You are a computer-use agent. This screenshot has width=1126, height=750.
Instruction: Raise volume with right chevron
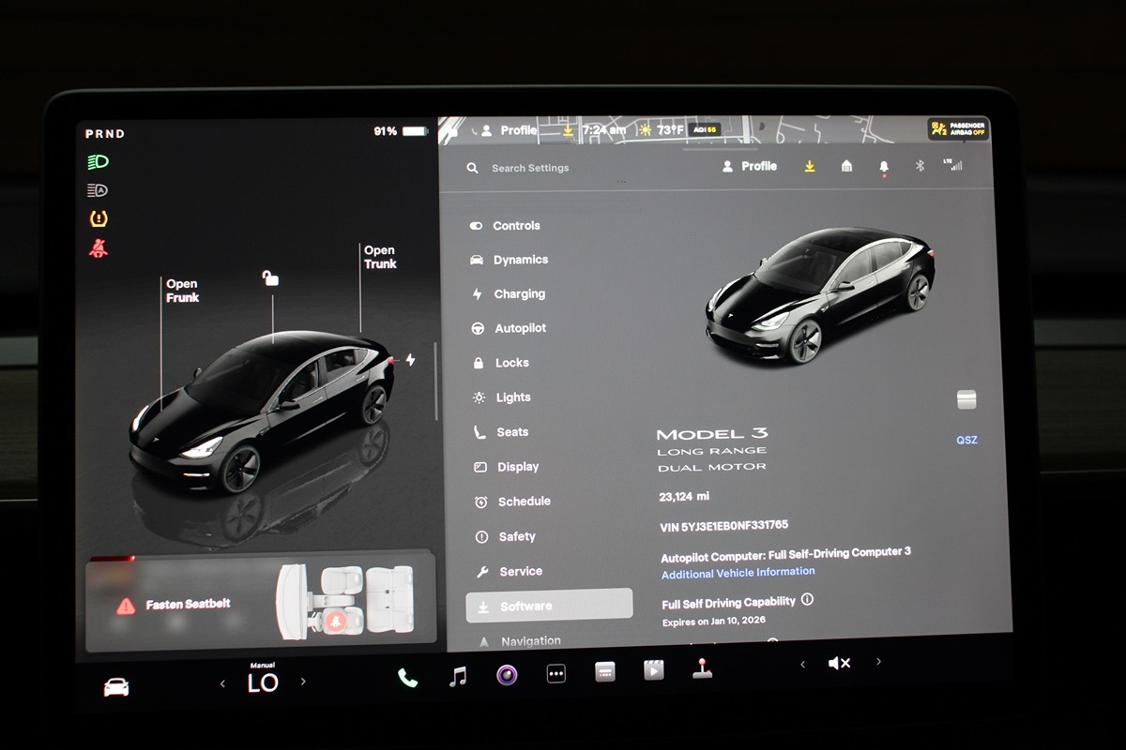[x=878, y=661]
